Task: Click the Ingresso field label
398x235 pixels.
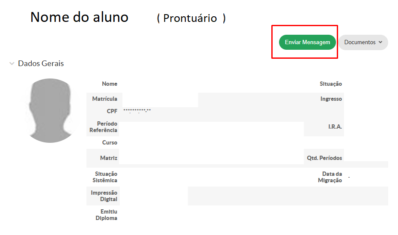Action: pyautogui.click(x=331, y=99)
